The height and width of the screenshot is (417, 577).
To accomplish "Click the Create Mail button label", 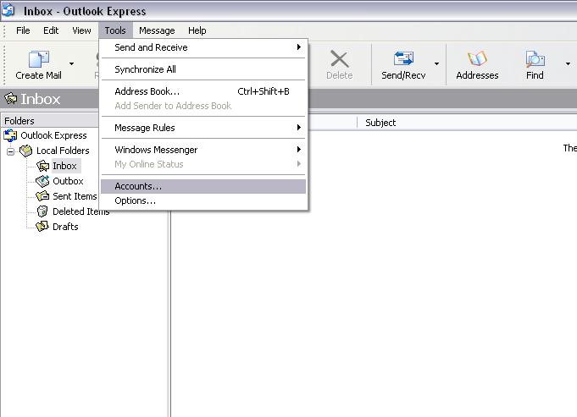I will click(x=39, y=75).
